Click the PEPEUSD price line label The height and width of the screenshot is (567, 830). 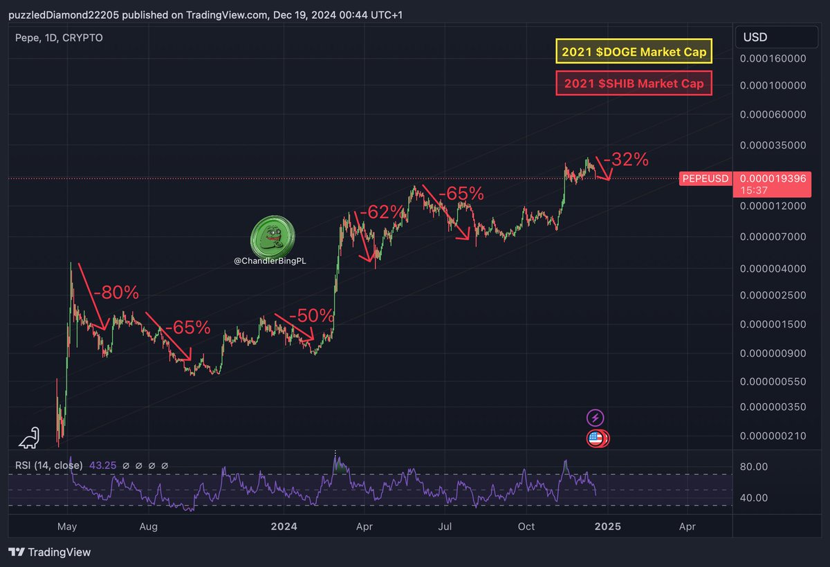[705, 178]
